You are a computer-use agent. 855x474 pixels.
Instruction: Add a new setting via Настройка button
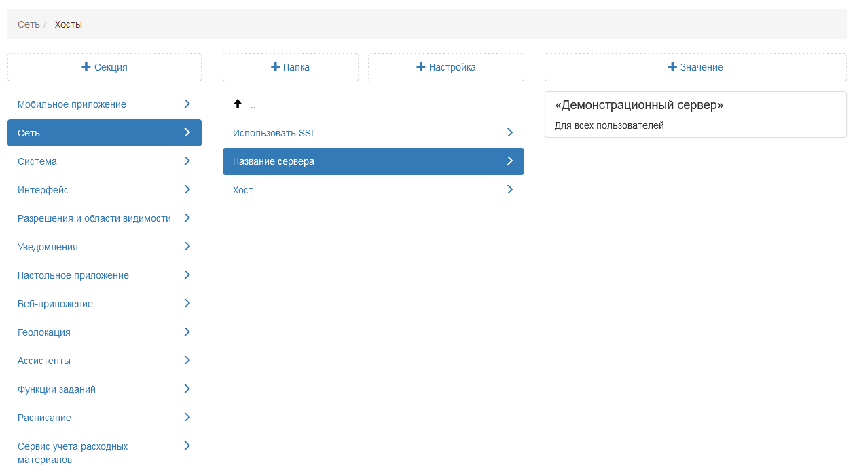coord(446,67)
